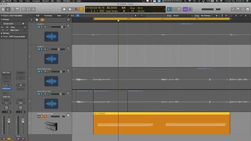Toggle the Metronome click button
Screen dimensions: 251x141
[x=190, y=9]
